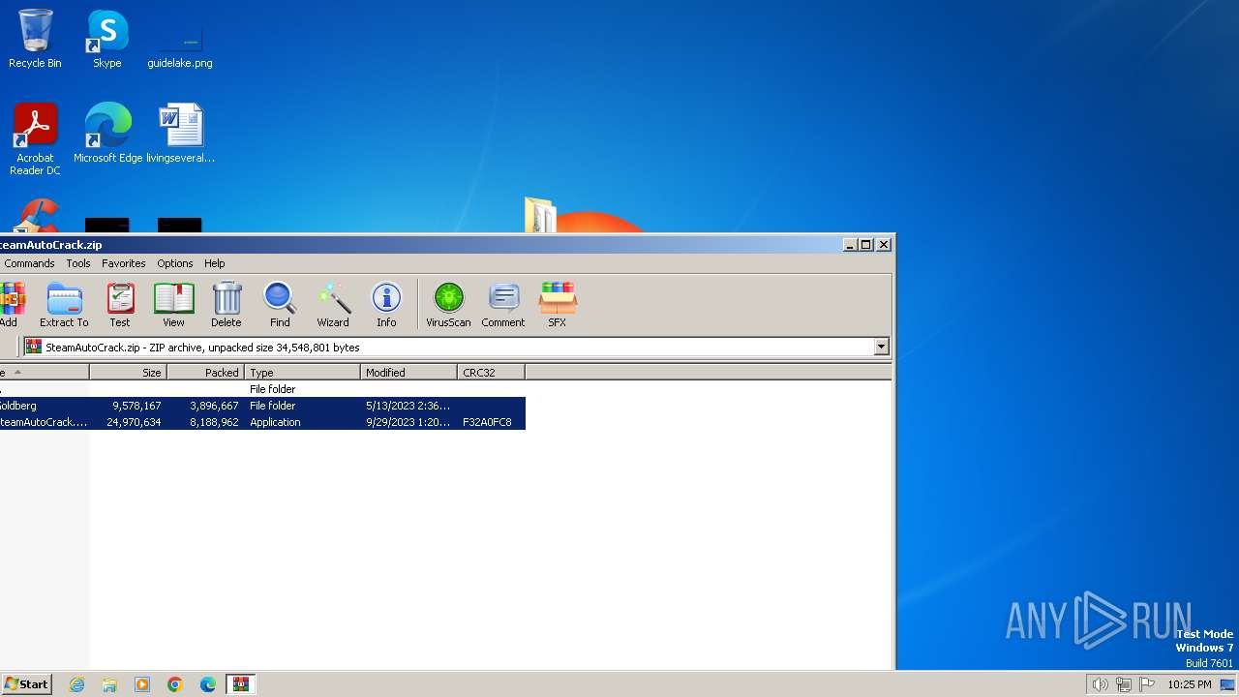Select the parent folder row
The height and width of the screenshot is (697, 1239).
pos(262,389)
